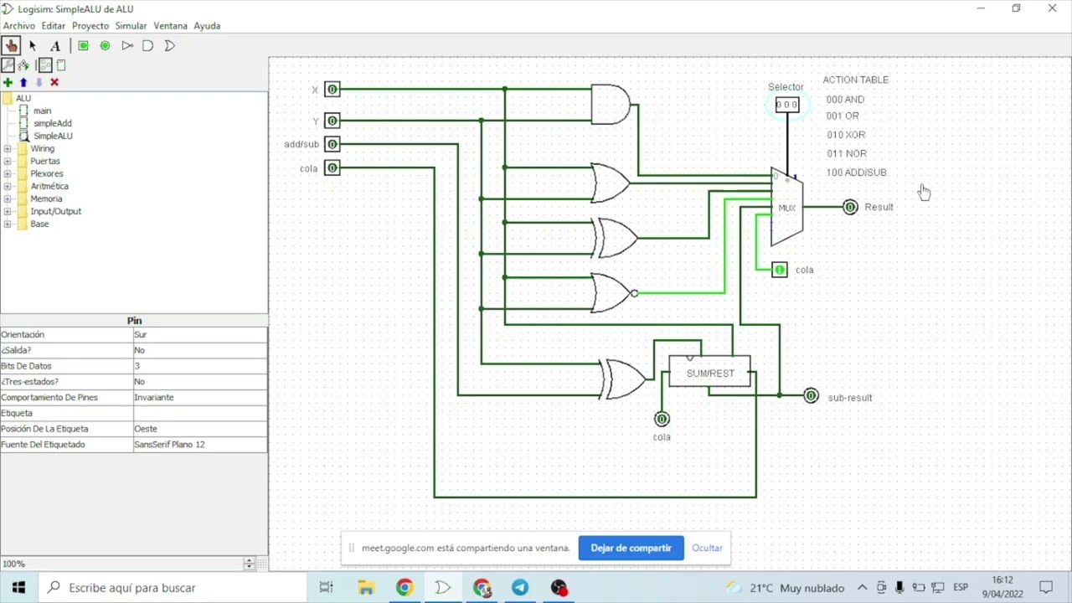Move circuit up with blue arrow
The image size is (1072, 603).
(x=23, y=82)
